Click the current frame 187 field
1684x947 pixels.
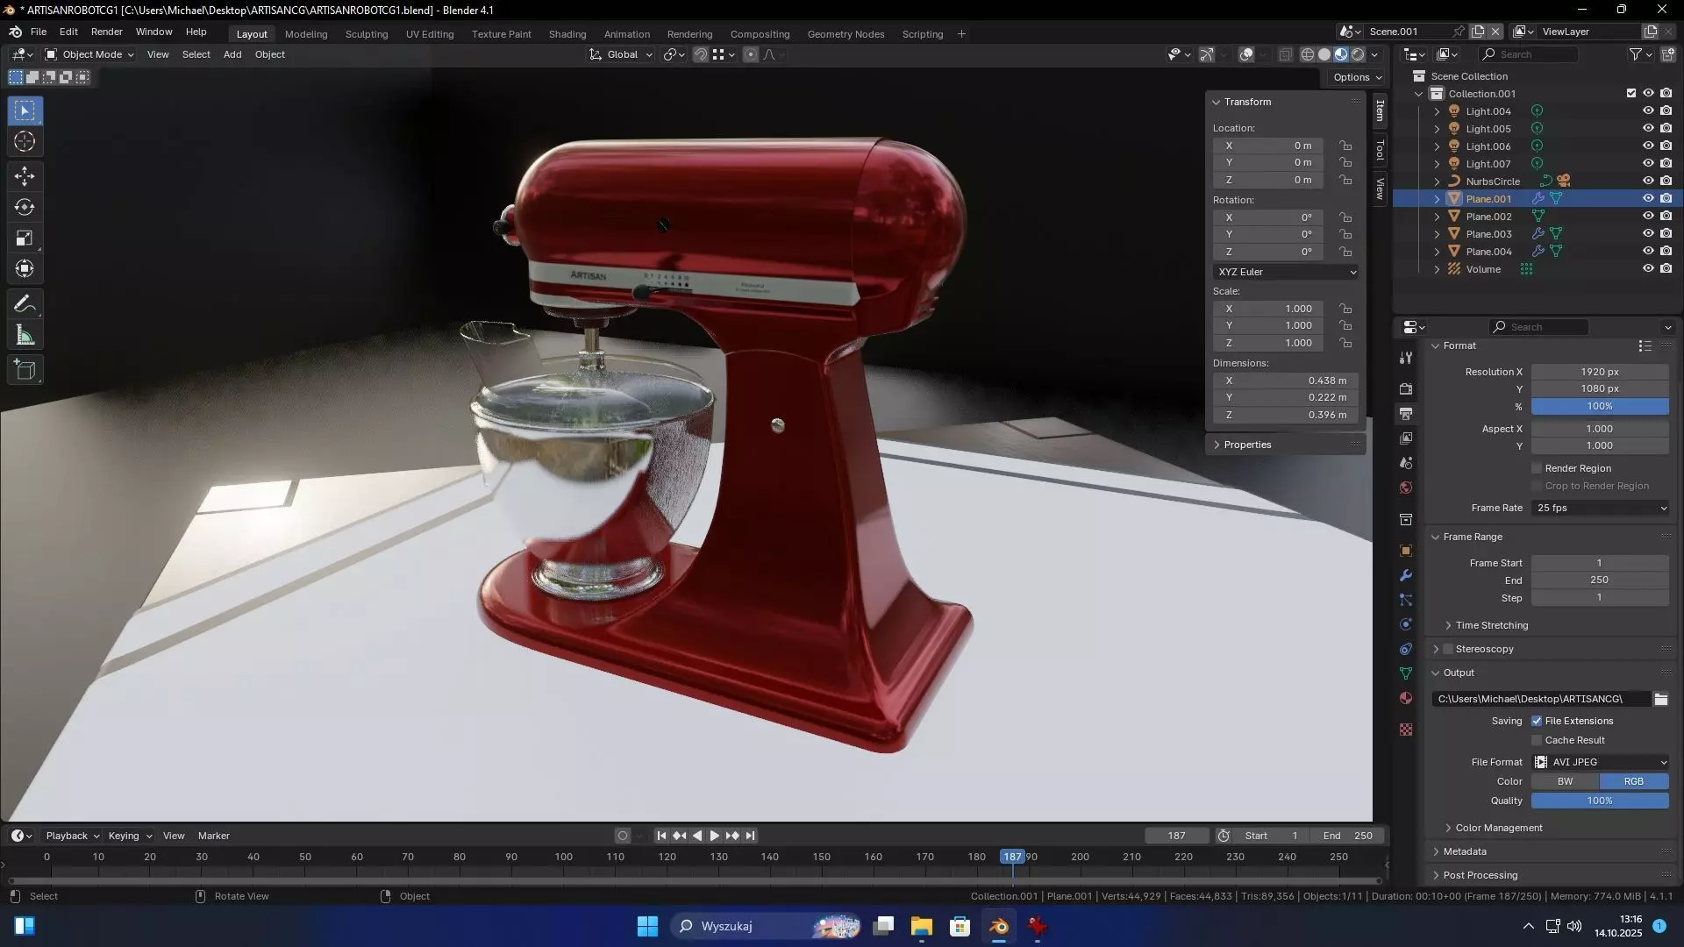pyautogui.click(x=1177, y=836)
